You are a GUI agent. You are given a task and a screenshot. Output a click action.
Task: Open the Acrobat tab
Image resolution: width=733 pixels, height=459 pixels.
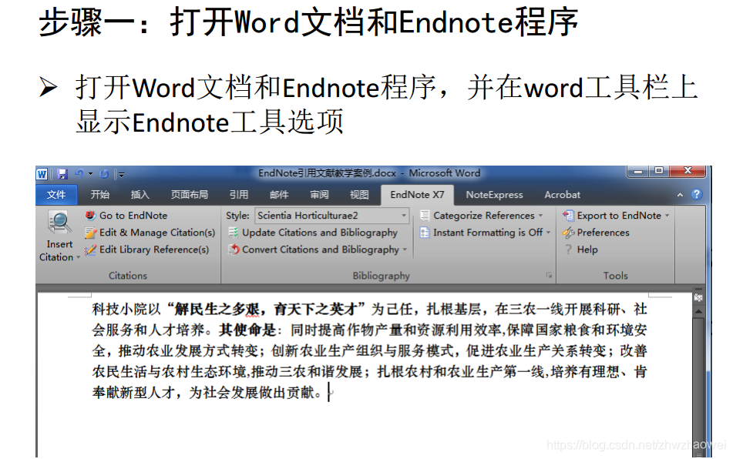coord(562,195)
